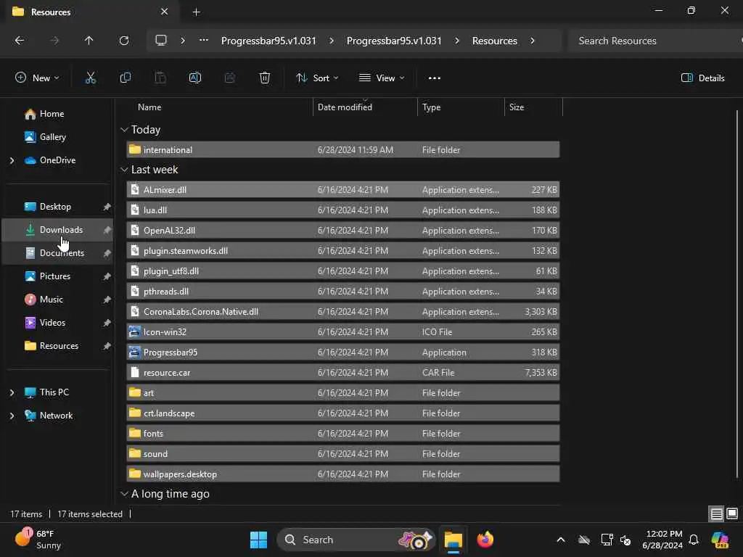The image size is (743, 557).
Task: Select the OpenAL32.dll file
Action: [343, 231]
